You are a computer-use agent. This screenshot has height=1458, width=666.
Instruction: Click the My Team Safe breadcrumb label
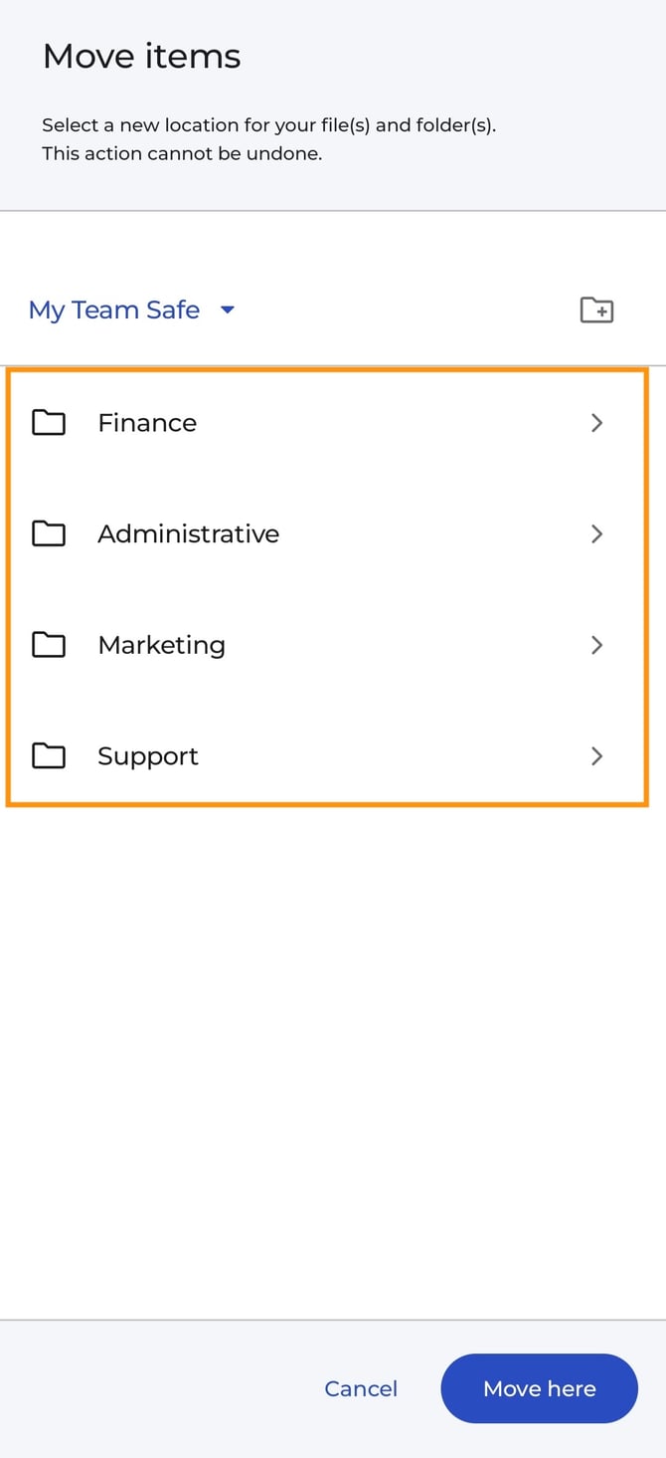(x=113, y=310)
